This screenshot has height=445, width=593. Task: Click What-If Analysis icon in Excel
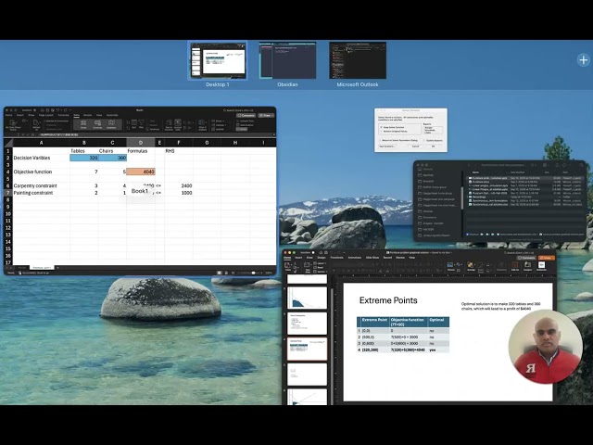202,124
